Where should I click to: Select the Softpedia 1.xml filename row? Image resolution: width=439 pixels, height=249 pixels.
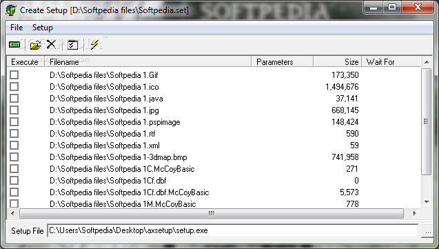coord(105,146)
